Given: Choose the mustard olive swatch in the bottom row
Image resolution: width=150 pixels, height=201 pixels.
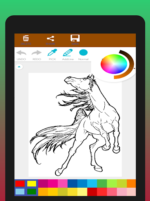Looking at the screenshot, I should 62,192.
